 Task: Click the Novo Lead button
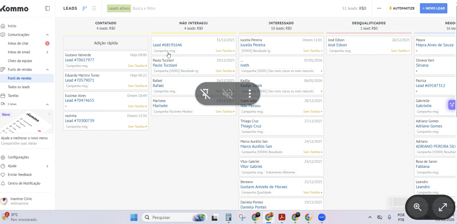[433, 8]
